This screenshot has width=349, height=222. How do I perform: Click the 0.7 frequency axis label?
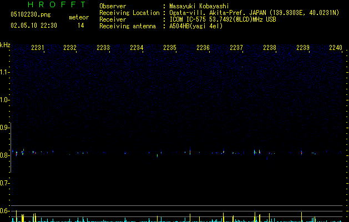pos(4,183)
